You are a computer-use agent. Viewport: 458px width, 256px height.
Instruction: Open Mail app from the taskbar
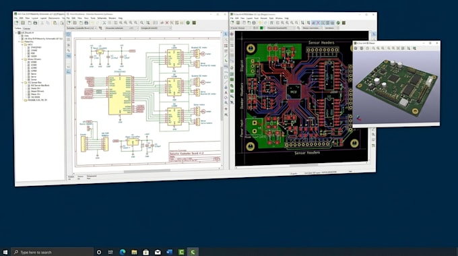158,252
